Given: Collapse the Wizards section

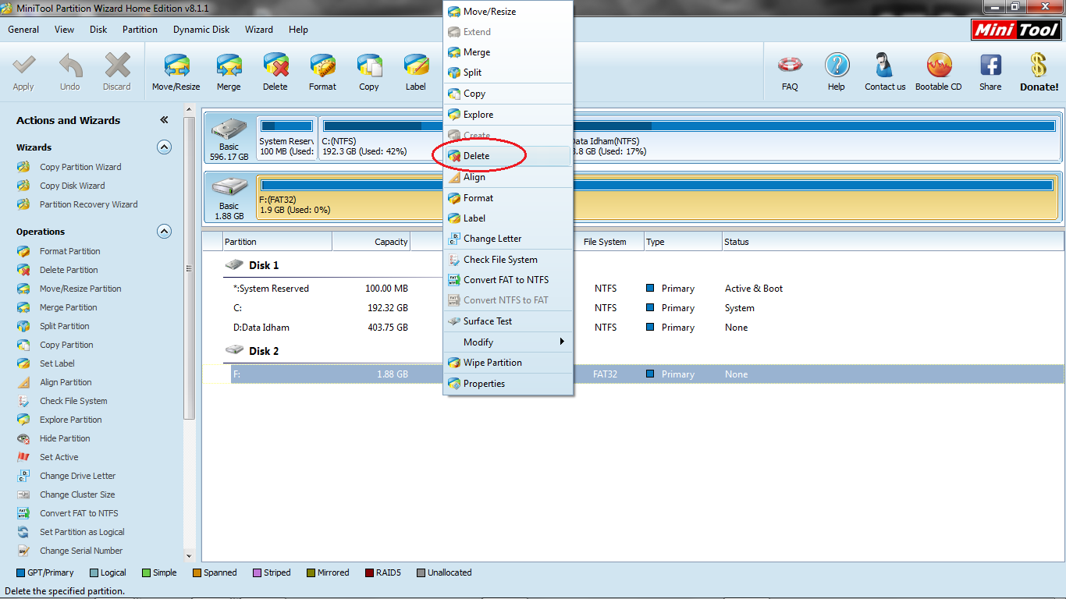Looking at the screenshot, I should click(164, 147).
